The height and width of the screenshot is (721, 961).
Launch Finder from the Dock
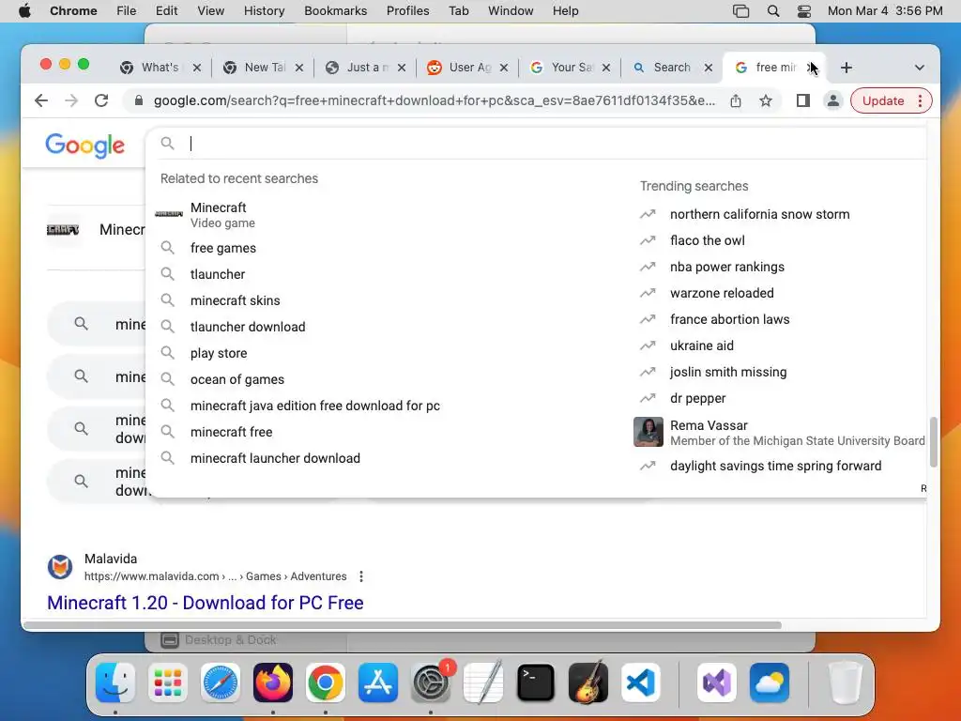click(x=115, y=683)
